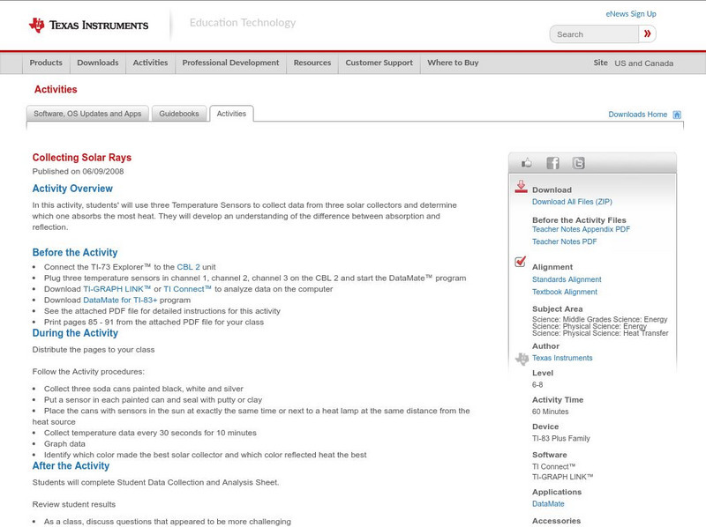Open the Customer Support menu
This screenshot has height=527, width=706.
pos(379,63)
